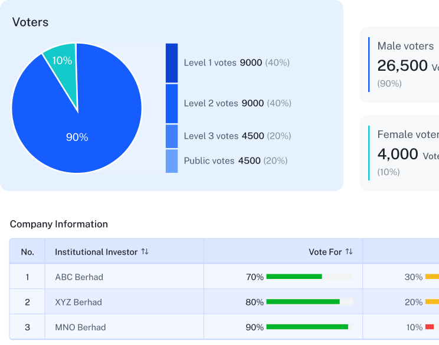The width and height of the screenshot is (439, 345).
Task: Select the Public votes light blue swatch
Action: coord(172,160)
